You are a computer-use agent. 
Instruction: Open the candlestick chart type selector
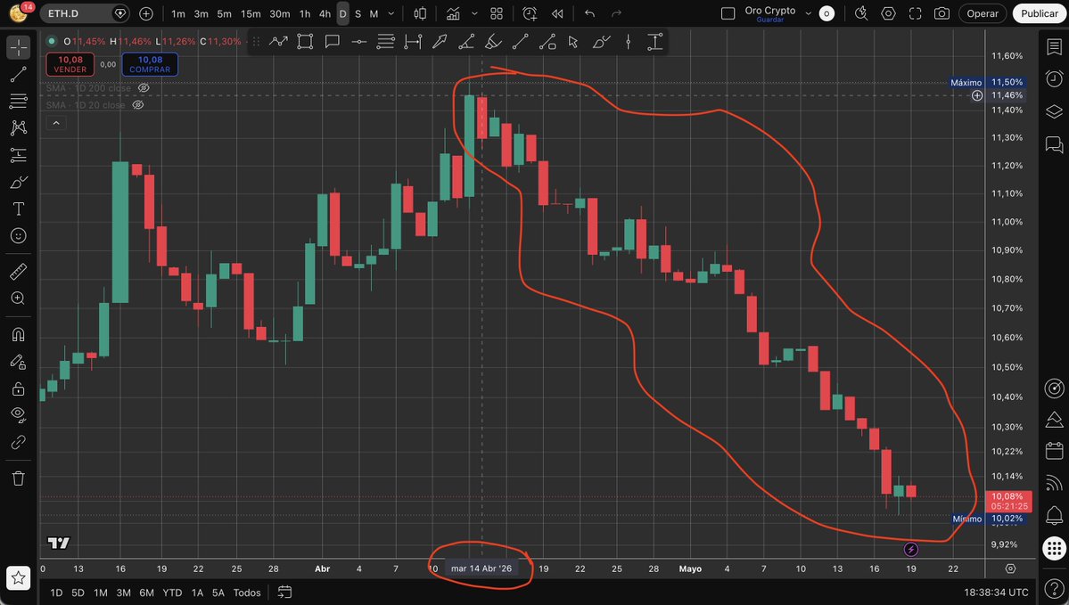click(420, 13)
